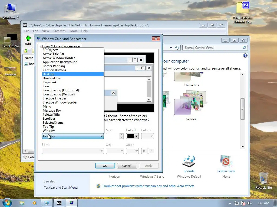Click the black Color 1 swatch

[131, 136]
